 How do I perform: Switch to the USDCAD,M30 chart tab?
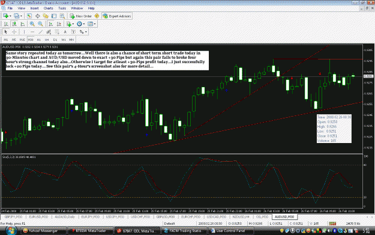(217, 217)
